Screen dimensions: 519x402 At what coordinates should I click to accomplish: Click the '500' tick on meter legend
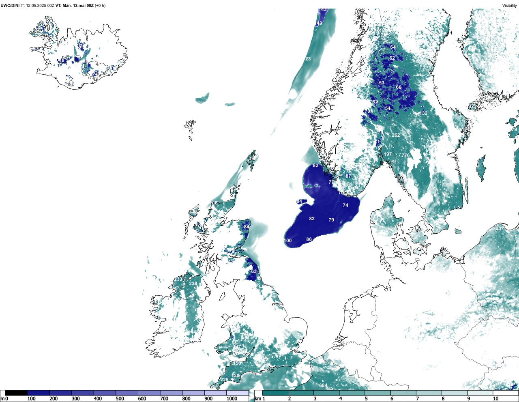[120, 399]
